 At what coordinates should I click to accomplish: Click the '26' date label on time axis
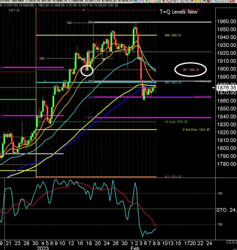[115, 243]
